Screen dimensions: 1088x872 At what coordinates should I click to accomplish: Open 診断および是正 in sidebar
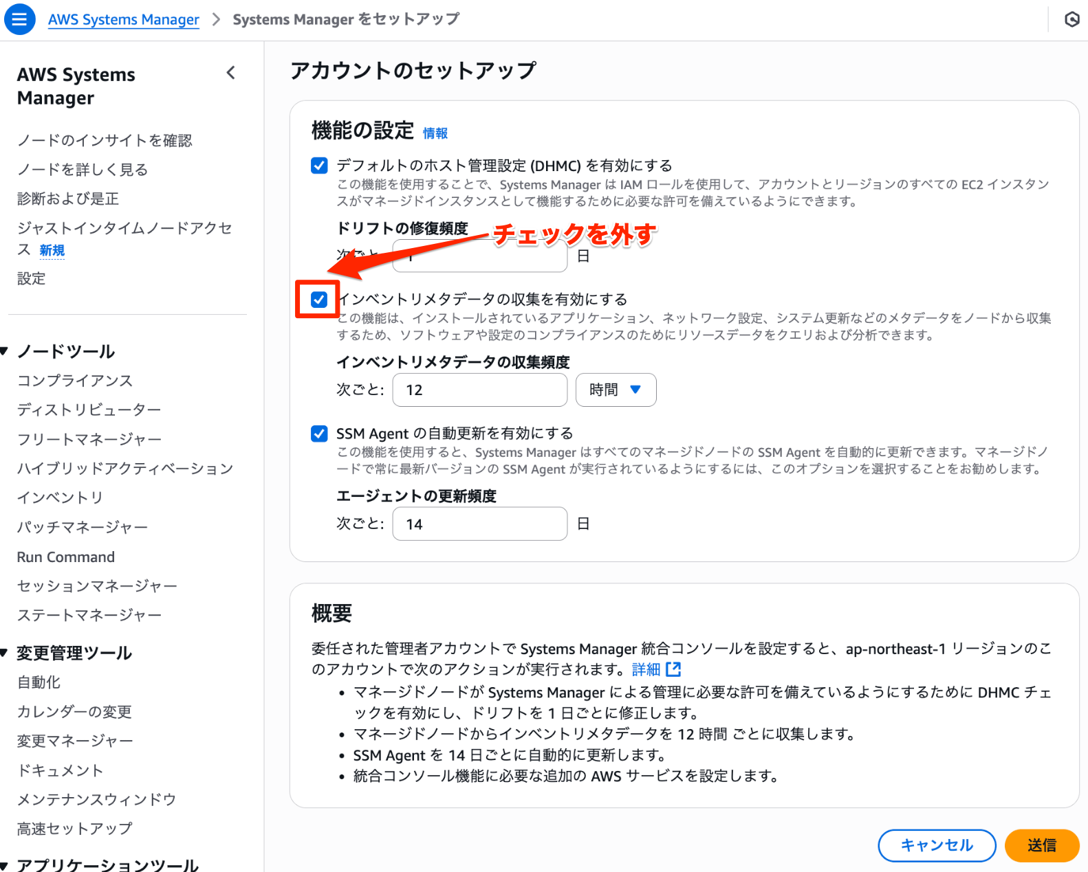68,199
